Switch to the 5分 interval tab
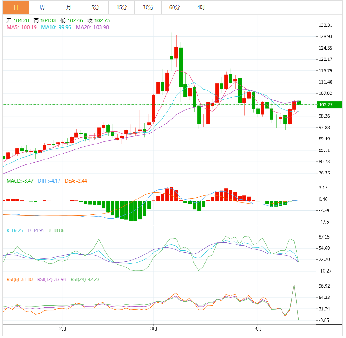Image resolution: width=346 pixels, height=338 pixels. pyautogui.click(x=95, y=7)
